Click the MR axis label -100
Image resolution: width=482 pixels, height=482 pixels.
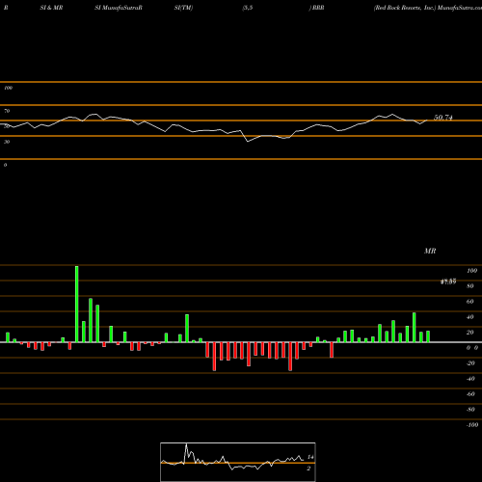click(x=472, y=425)
